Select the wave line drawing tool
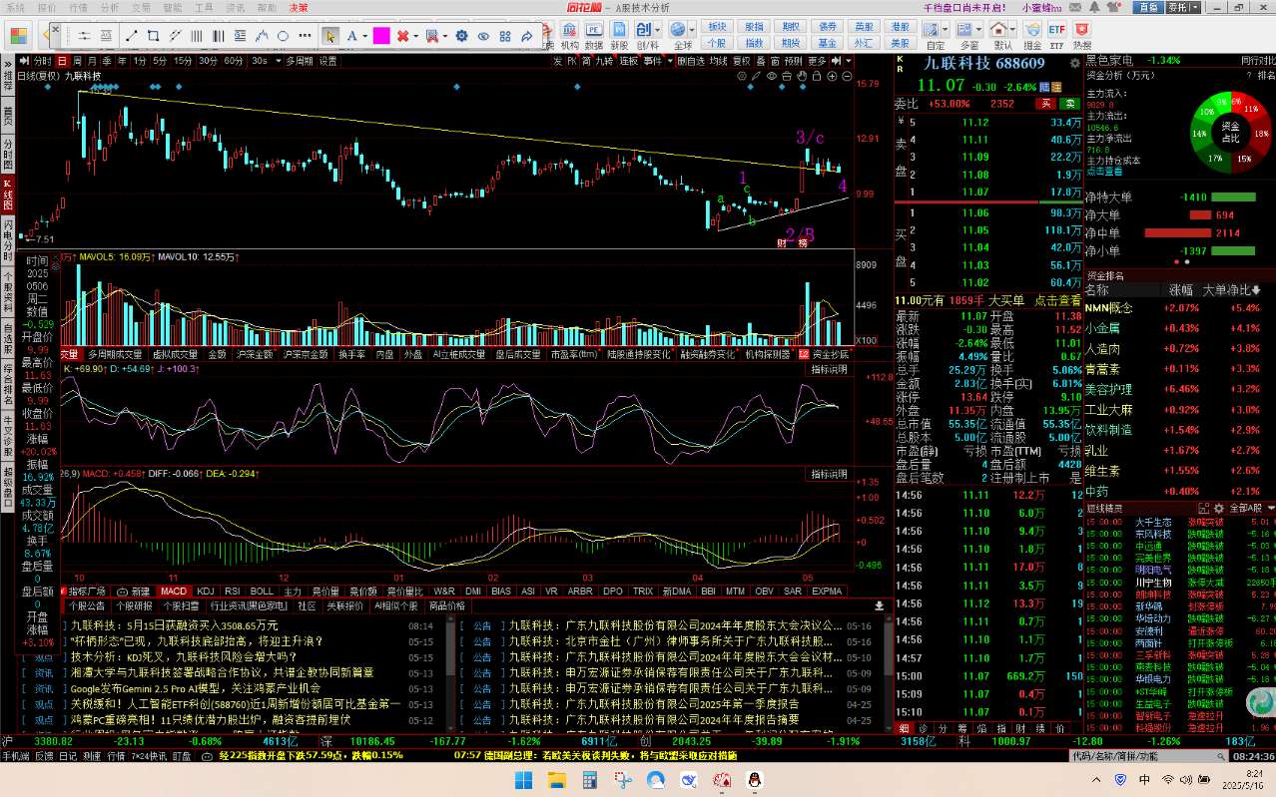 click(261, 36)
